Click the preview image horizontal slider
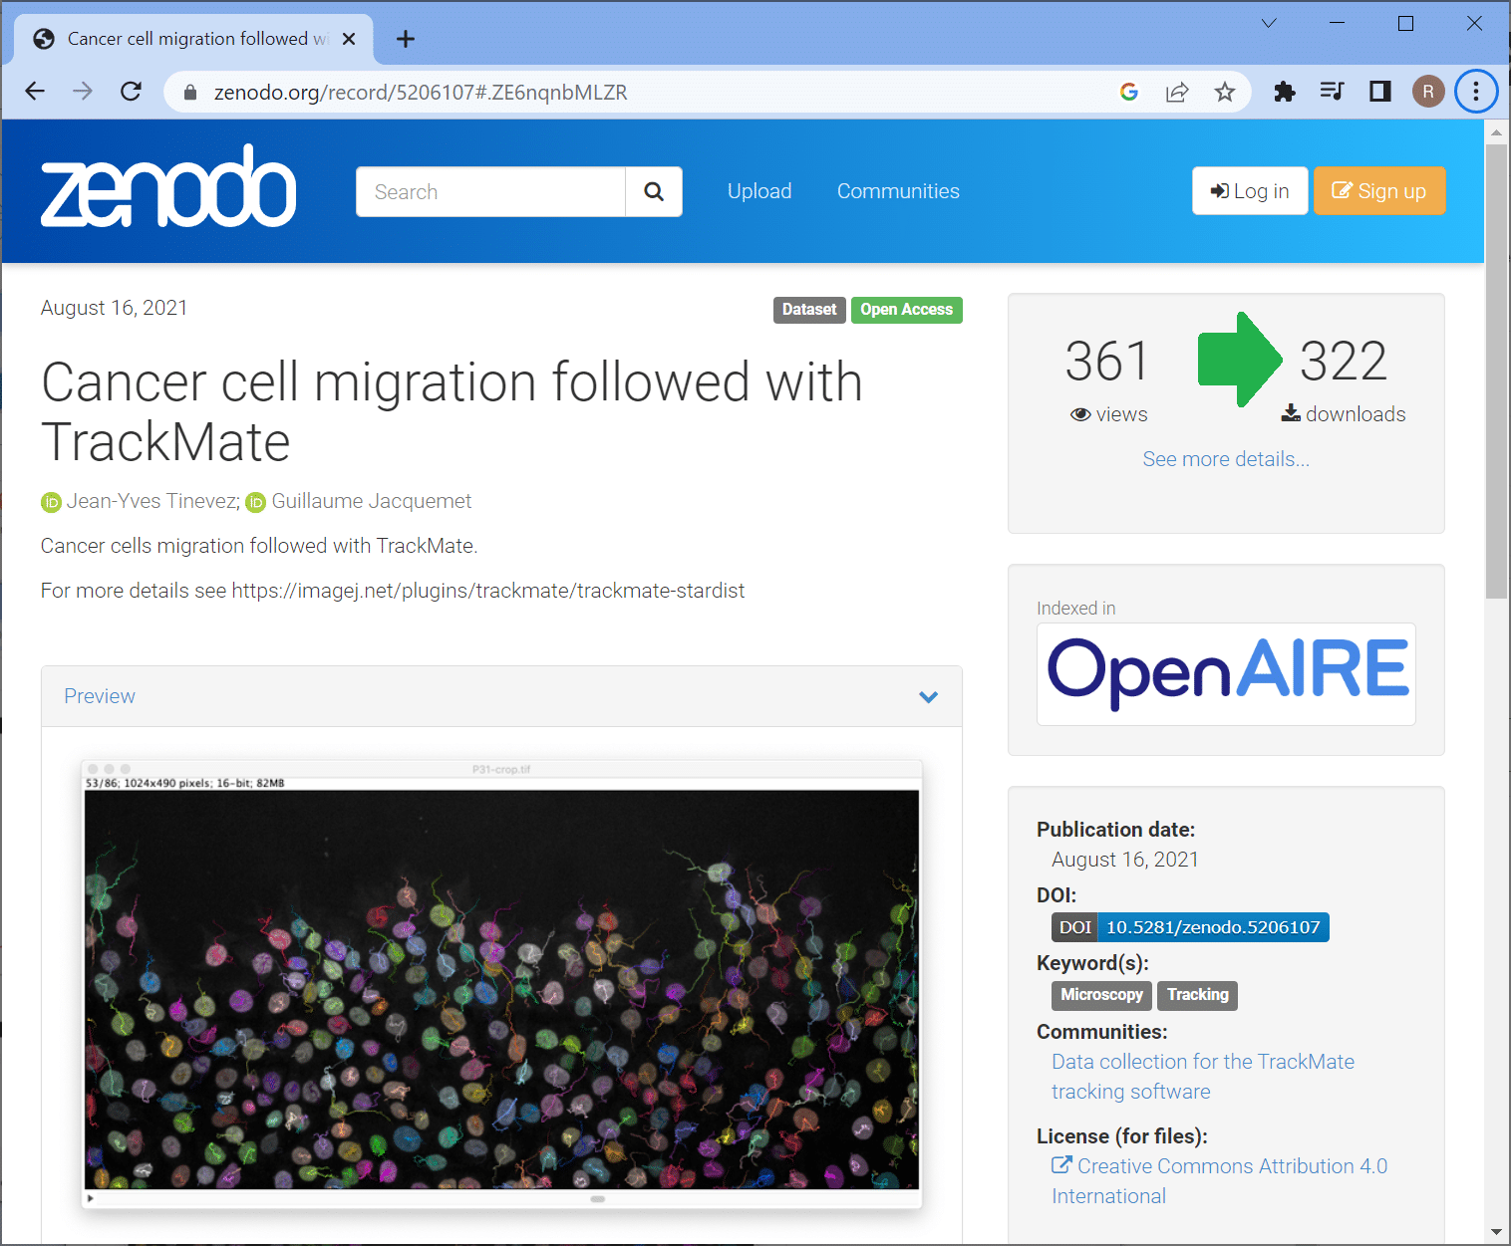The height and width of the screenshot is (1246, 1511). click(598, 1199)
